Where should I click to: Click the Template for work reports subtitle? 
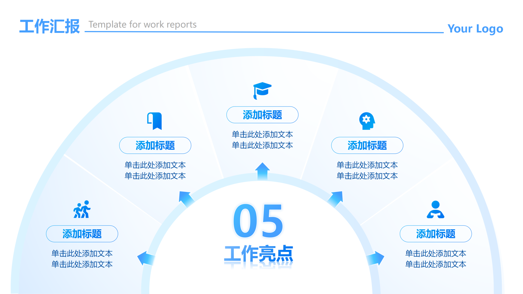[142, 24]
